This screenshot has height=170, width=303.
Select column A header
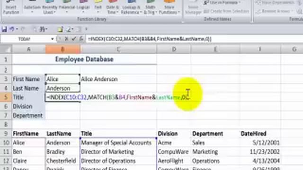click(x=29, y=49)
